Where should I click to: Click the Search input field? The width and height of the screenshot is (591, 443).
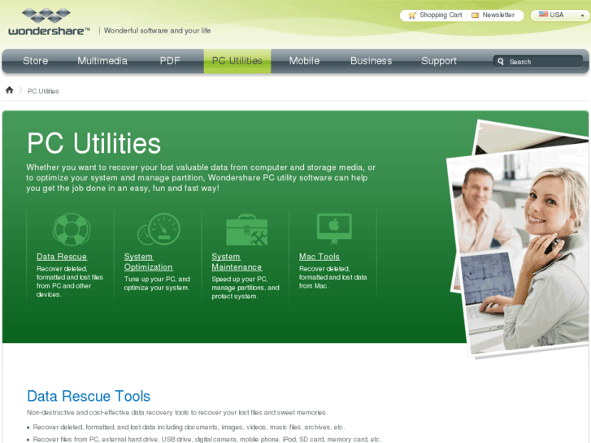point(538,62)
